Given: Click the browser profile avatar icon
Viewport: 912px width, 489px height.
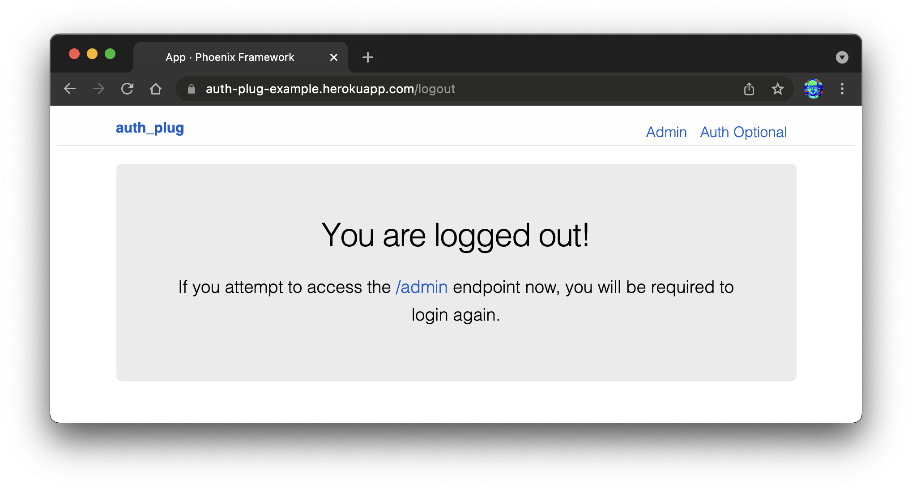Looking at the screenshot, I should (x=814, y=89).
